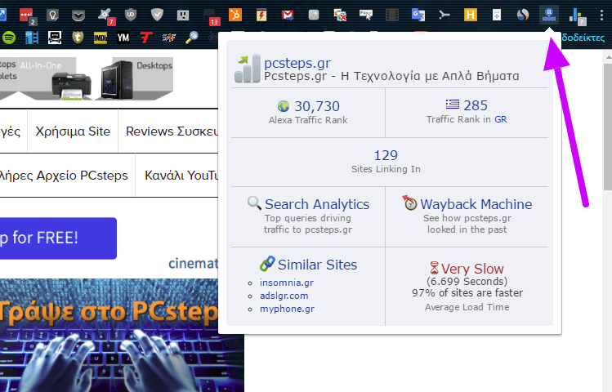Open the insomnia.gr similar site
Screen dimensions: 612x392
pyautogui.click(x=287, y=283)
